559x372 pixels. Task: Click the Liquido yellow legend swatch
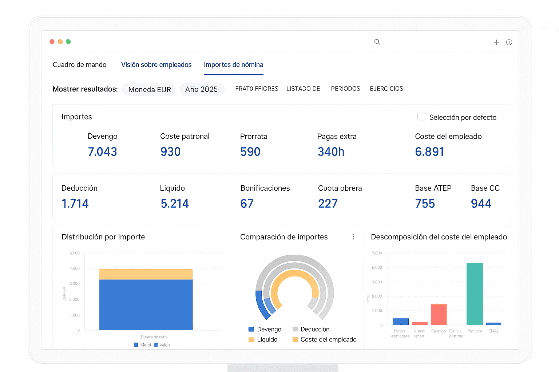[251, 340]
